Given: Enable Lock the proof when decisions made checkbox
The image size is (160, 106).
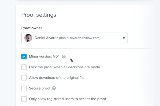Looking at the screenshot, I should (x=24, y=67).
